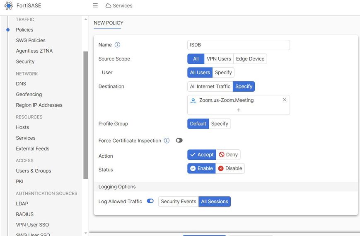Click the FortiSASE logo icon
This screenshot has height=236, width=360.
[x=9, y=6]
